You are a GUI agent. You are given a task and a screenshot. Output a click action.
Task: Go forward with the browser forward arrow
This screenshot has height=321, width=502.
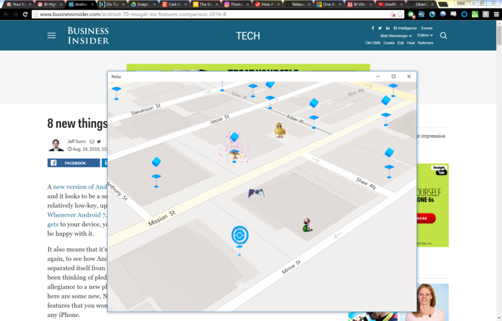pos(15,15)
